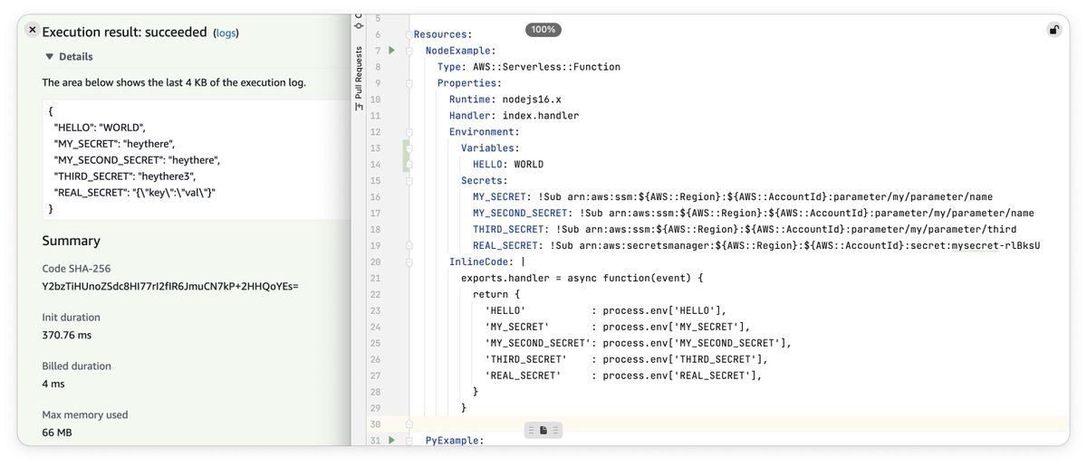
Task: Click the 370.76 ms init duration value
Action: point(67,335)
